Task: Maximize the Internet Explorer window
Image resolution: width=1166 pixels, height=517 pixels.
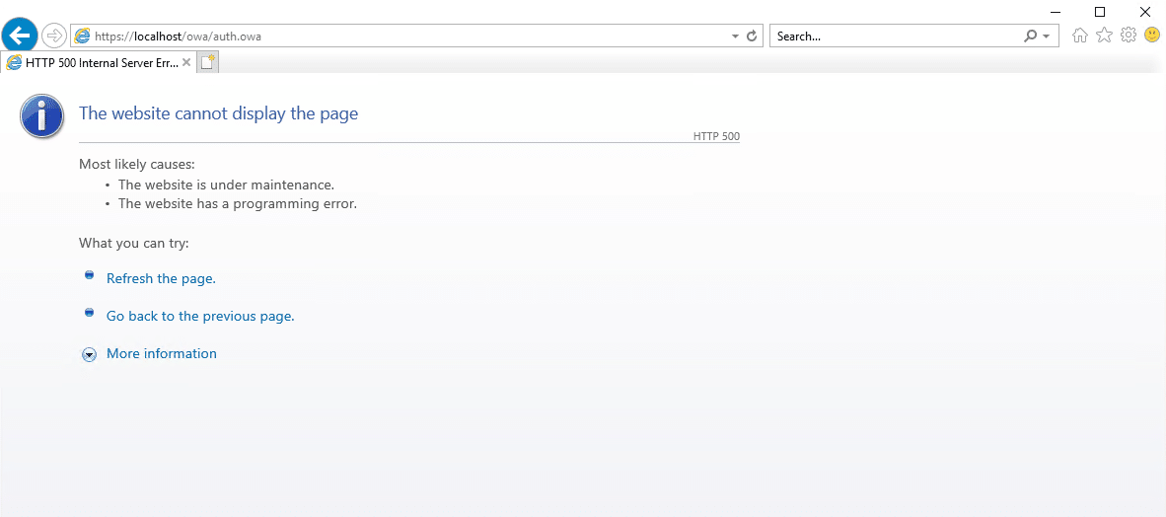Action: tap(1100, 12)
